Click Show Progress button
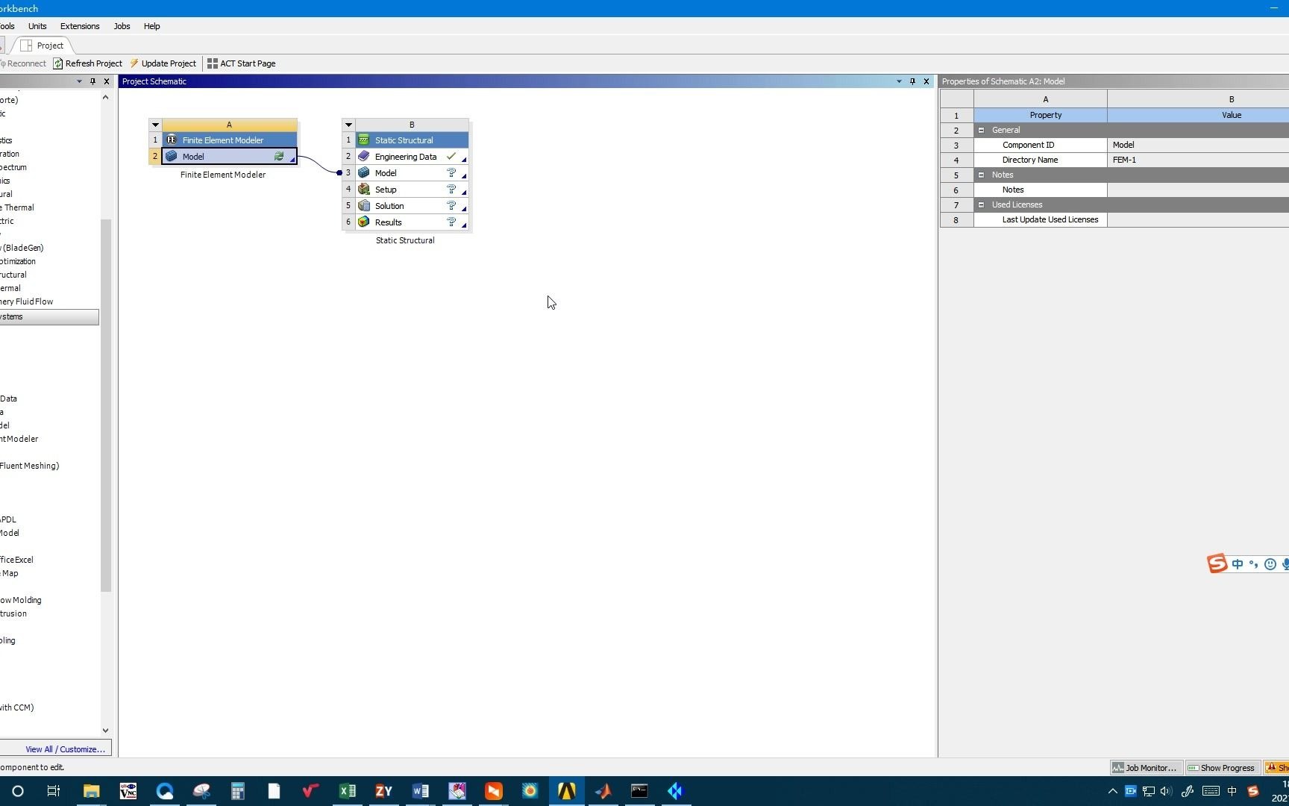This screenshot has height=806, width=1289. [x=1222, y=768]
